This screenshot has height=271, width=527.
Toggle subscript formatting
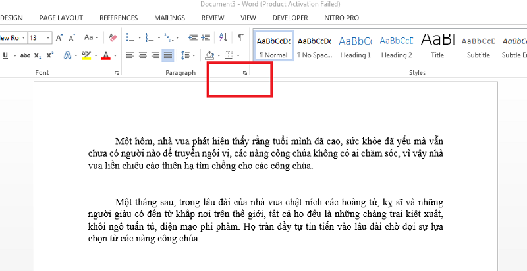pos(38,55)
